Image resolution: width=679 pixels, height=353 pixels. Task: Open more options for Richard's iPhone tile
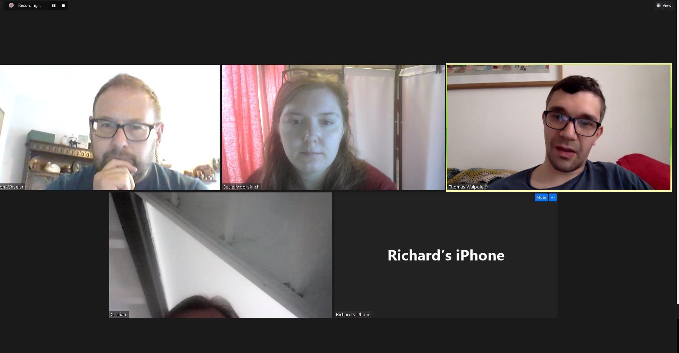point(553,197)
